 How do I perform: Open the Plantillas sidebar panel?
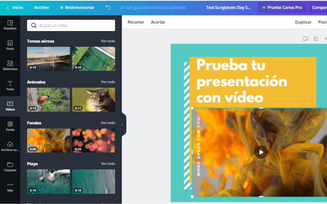pyautogui.click(x=10, y=25)
